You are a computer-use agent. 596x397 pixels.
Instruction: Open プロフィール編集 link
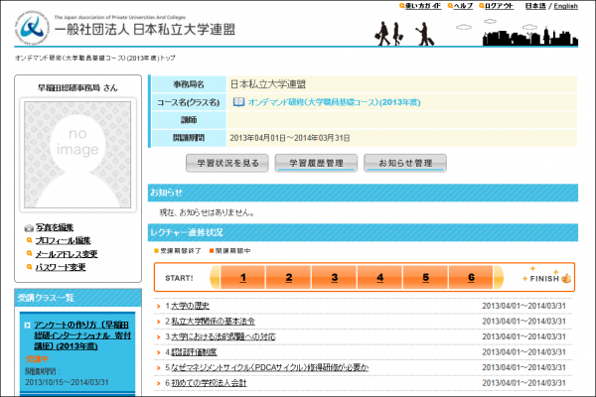coord(64,240)
